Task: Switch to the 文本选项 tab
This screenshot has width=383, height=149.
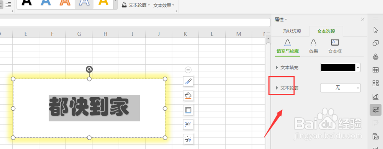Action: (x=326, y=31)
